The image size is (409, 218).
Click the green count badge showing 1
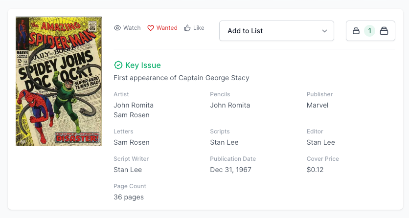[370, 31]
